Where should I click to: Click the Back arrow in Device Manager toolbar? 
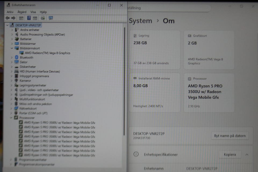[7, 18]
